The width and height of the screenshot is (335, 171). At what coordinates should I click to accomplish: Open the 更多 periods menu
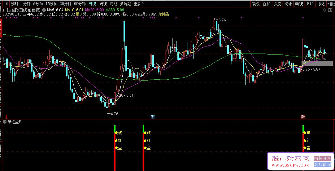139,4
